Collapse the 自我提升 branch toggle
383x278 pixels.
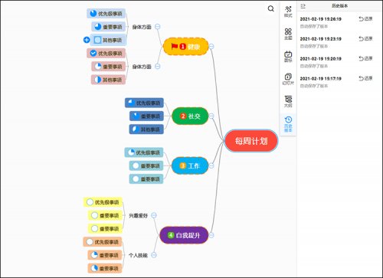[211, 235]
